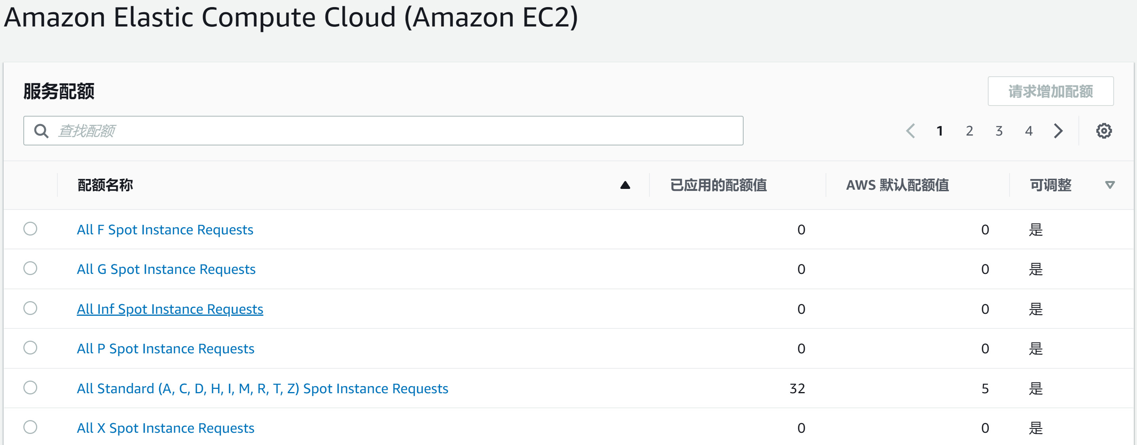
Task: Open the preferences gear icon
Action: click(1103, 130)
